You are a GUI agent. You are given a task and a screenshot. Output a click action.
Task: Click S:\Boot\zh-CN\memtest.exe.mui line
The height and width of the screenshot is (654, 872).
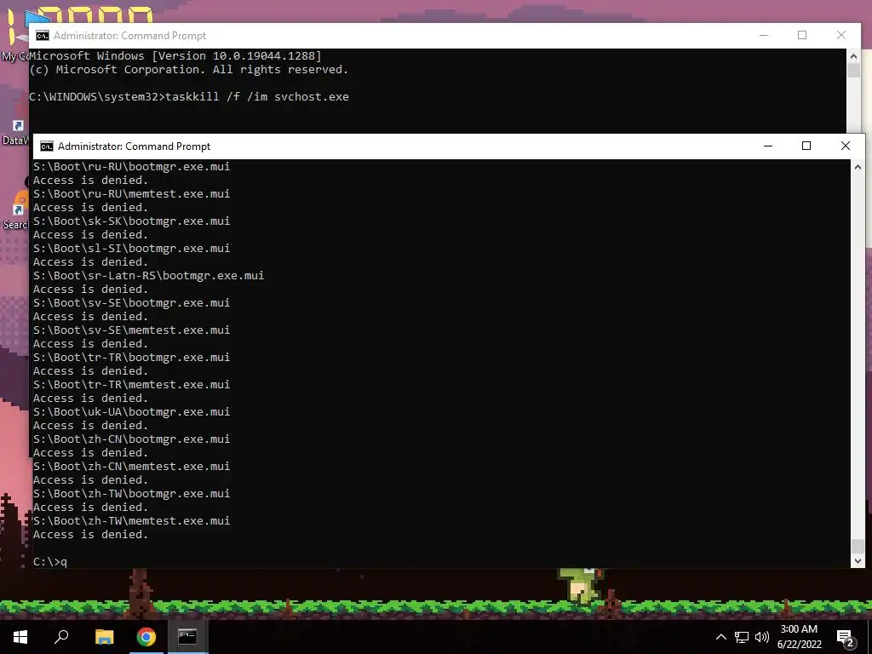pyautogui.click(x=131, y=466)
